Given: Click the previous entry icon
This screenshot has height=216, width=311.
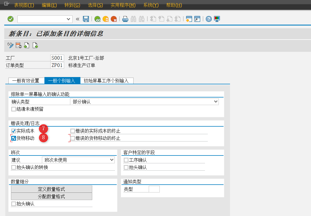Looking at the screenshot, I should click(26, 45).
